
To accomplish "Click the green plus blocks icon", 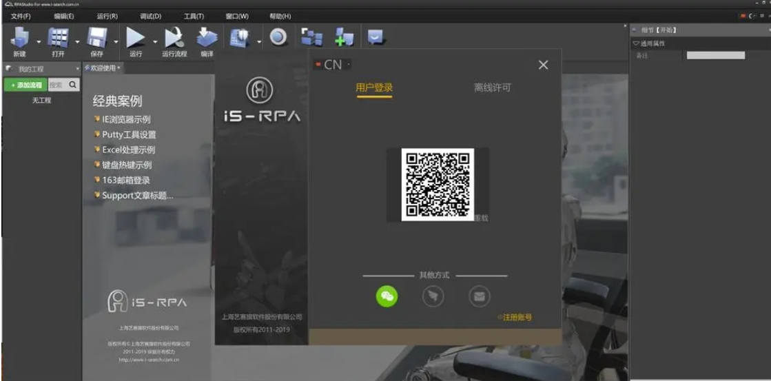I will click(x=345, y=37).
